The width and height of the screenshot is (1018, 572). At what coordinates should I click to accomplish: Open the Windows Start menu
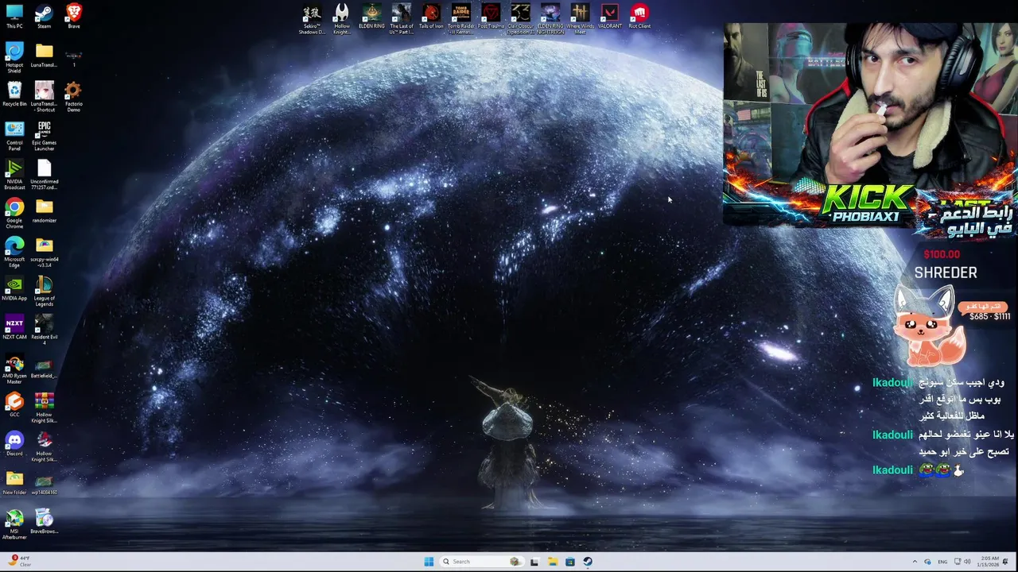click(429, 562)
